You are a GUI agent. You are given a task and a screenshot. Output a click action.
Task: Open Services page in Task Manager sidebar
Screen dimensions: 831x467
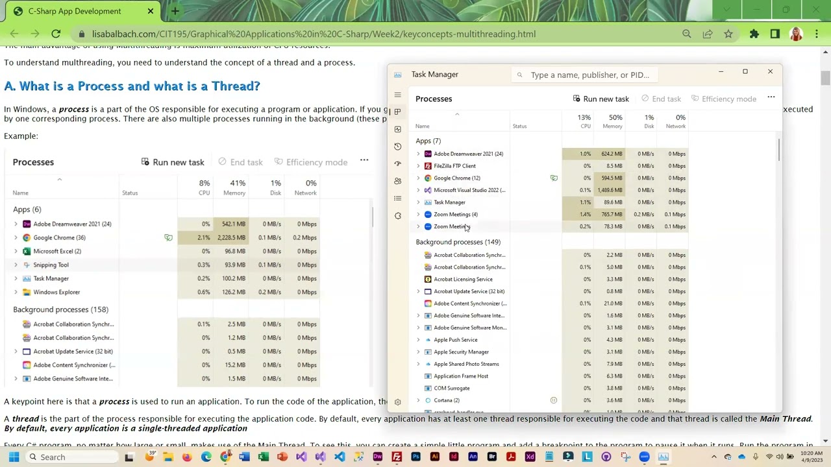tap(398, 215)
